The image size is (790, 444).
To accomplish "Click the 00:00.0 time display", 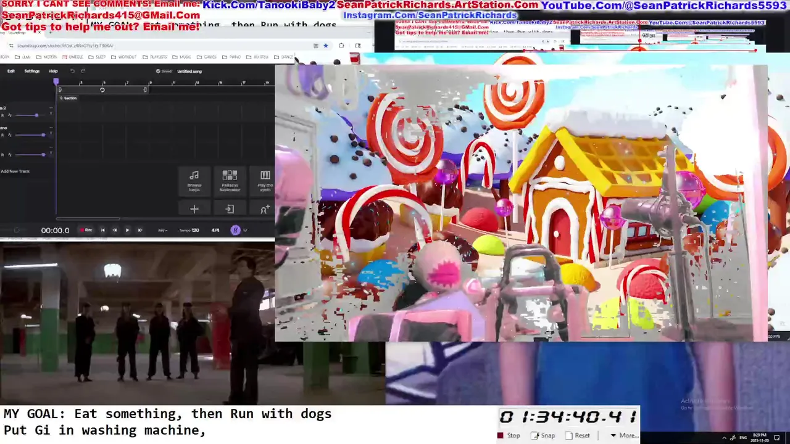I will tap(55, 230).
